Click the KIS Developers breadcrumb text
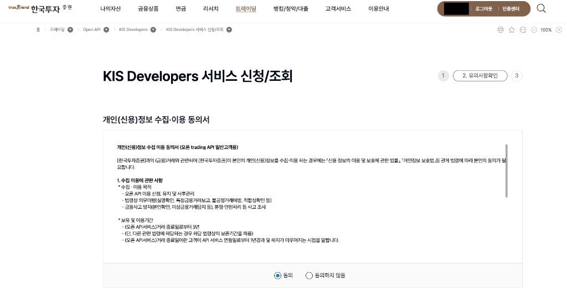 pyautogui.click(x=133, y=30)
